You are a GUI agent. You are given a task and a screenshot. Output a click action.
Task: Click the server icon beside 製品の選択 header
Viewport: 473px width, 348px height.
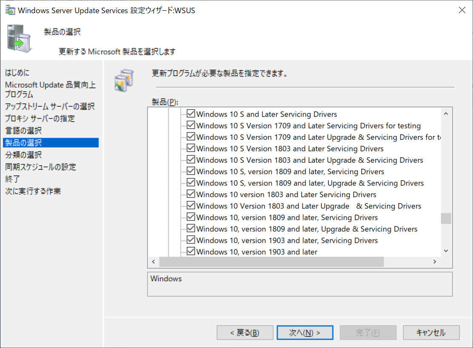pyautogui.click(x=19, y=39)
